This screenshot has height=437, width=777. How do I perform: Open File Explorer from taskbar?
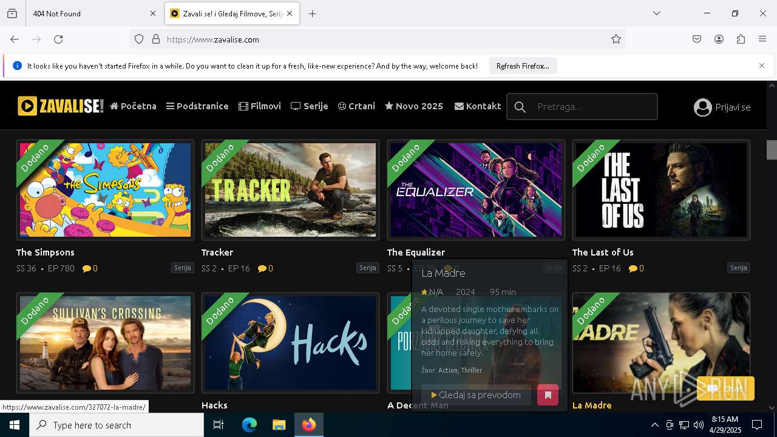pos(279,425)
